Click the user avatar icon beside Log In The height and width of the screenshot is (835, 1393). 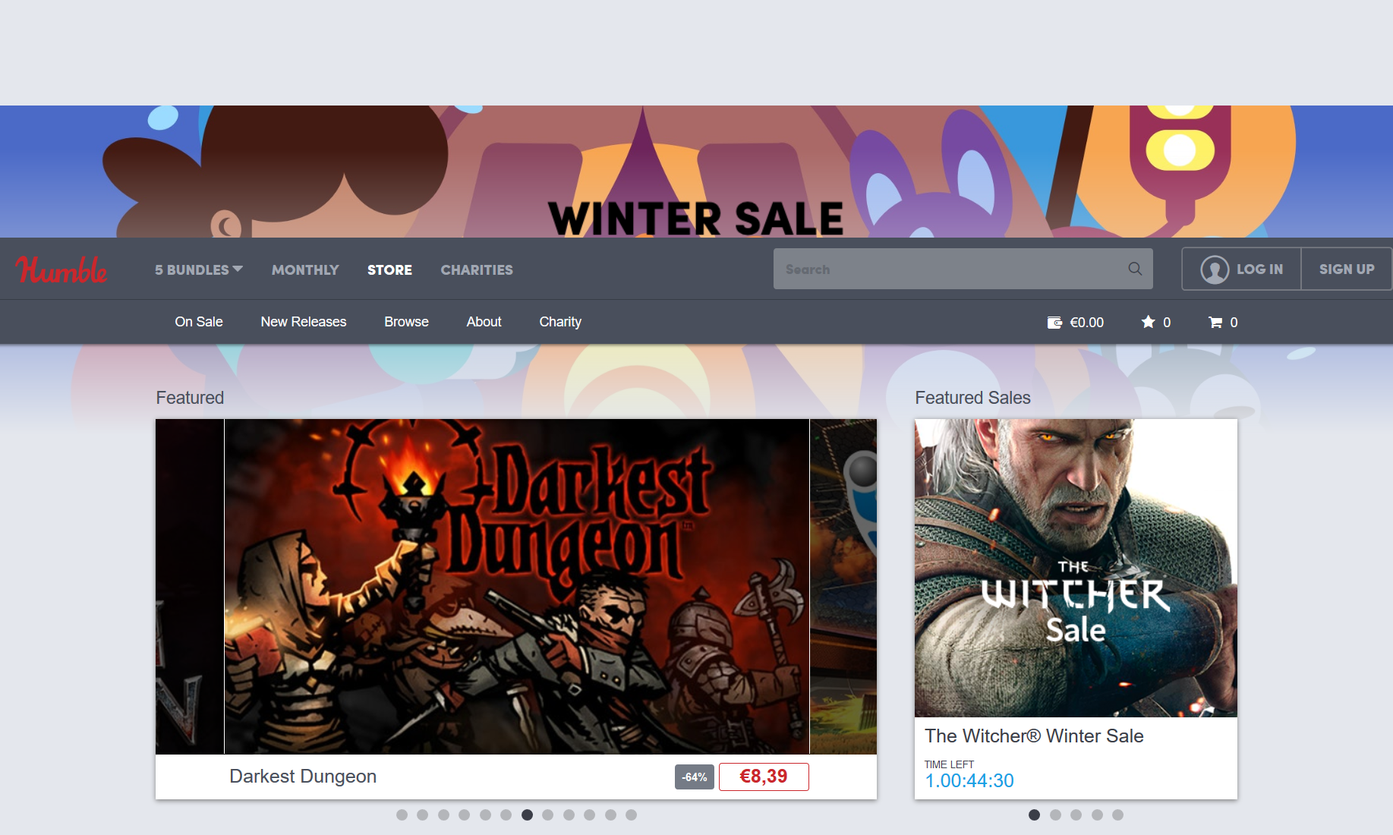tap(1215, 269)
